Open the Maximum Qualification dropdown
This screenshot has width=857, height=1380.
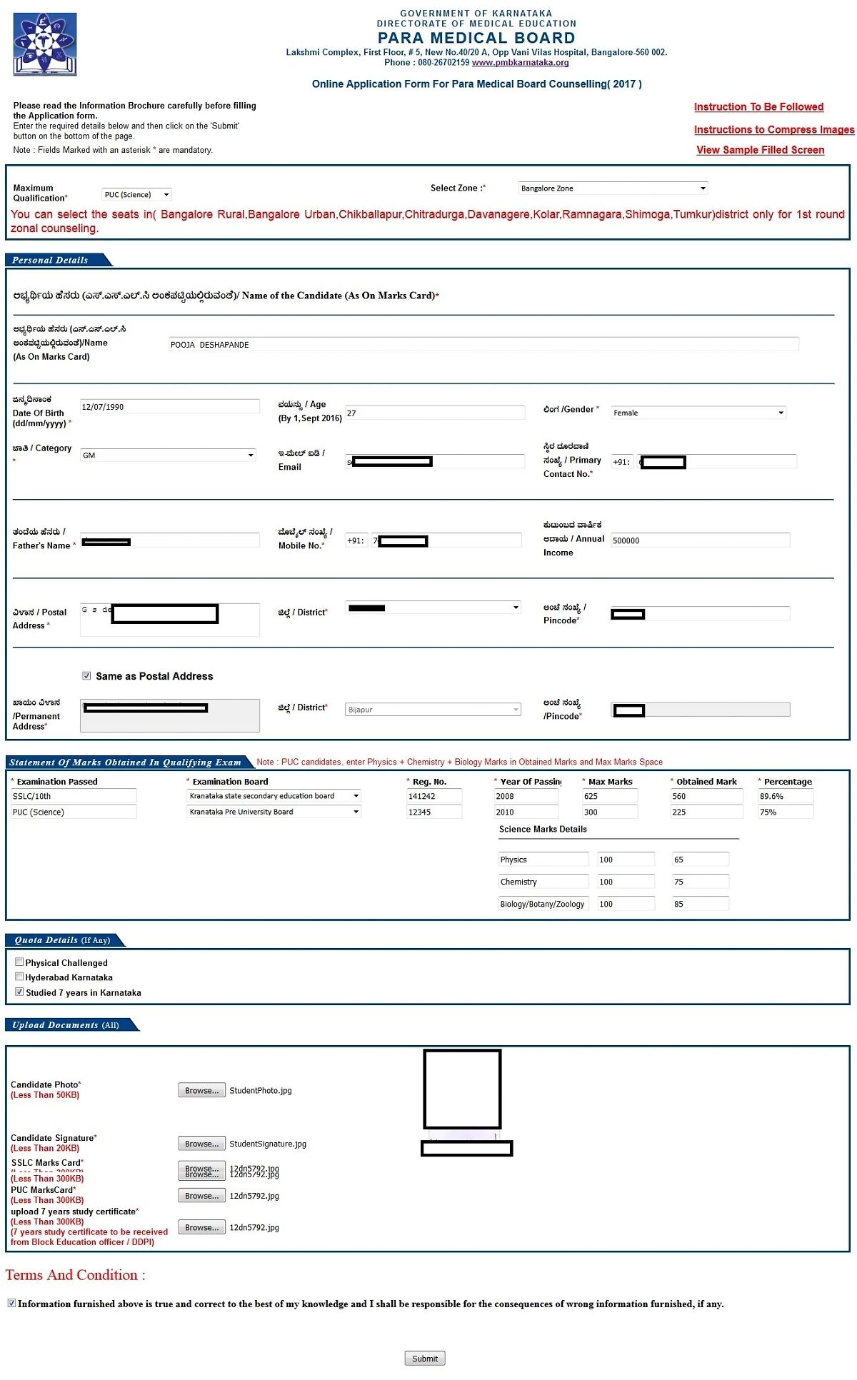click(137, 195)
